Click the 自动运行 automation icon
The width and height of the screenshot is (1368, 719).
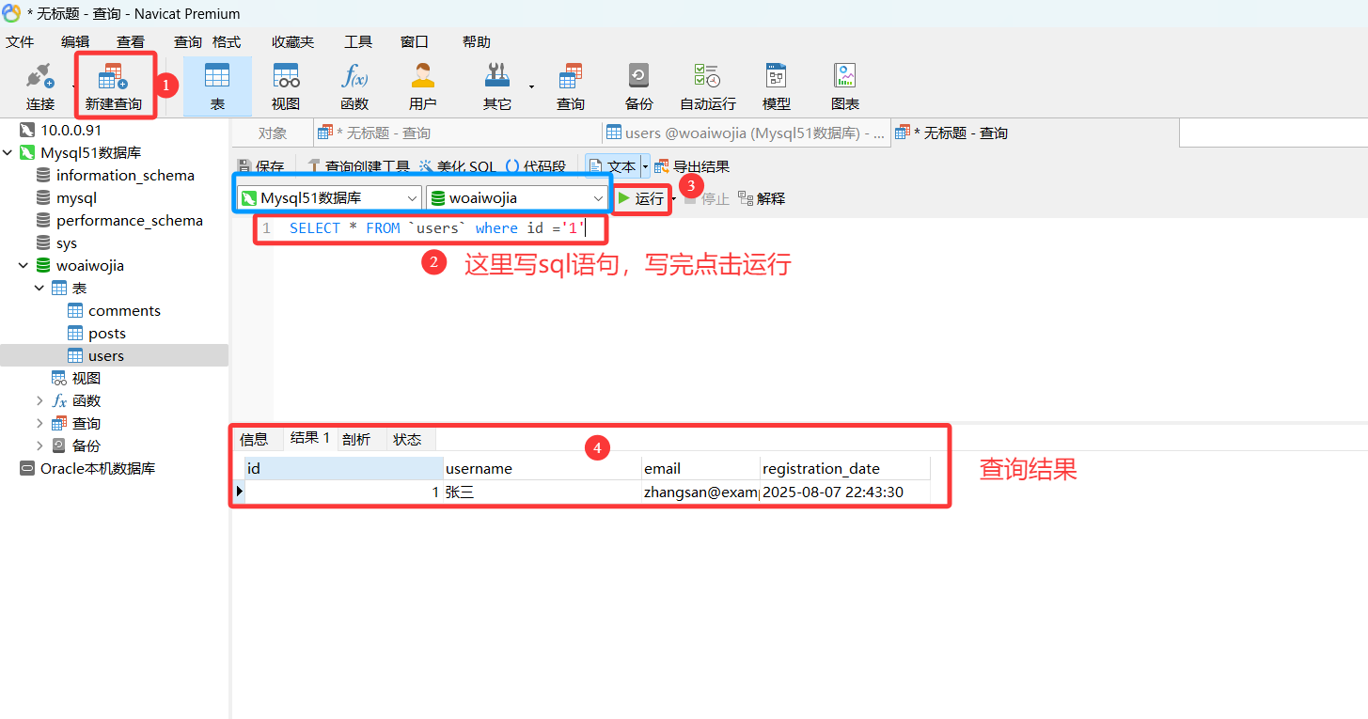[707, 85]
